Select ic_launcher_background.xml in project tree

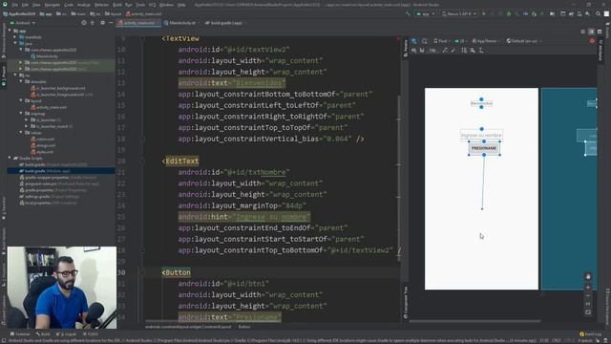pos(57,88)
